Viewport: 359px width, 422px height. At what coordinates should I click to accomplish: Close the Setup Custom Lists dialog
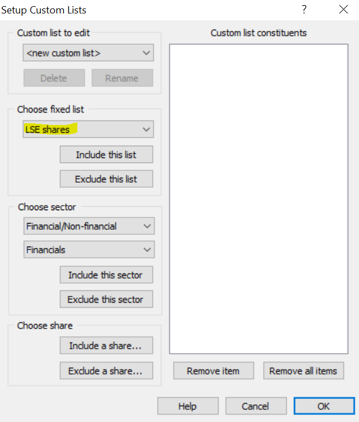[343, 10]
